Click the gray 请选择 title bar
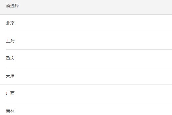This screenshot has height=115, width=172. click(x=86, y=7)
